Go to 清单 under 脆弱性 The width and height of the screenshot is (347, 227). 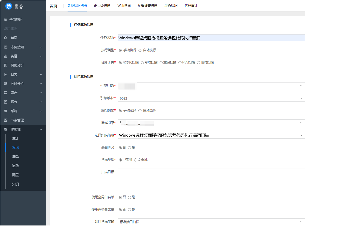[15, 157]
